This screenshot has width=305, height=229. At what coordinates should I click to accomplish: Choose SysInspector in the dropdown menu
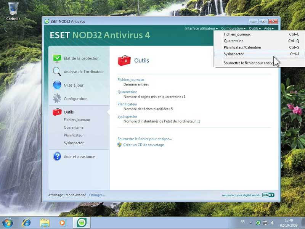[259, 54]
